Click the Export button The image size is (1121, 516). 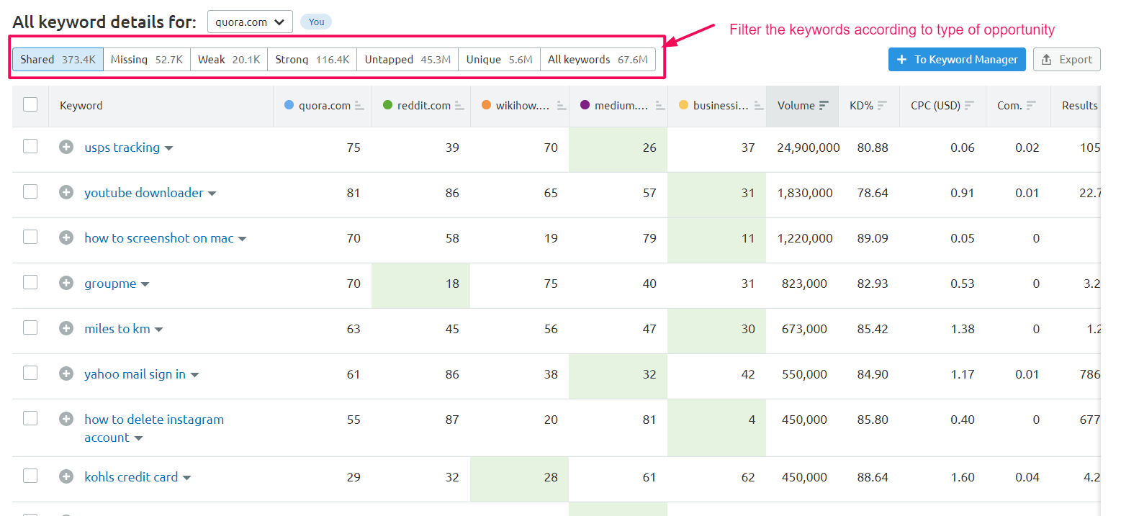pos(1067,60)
